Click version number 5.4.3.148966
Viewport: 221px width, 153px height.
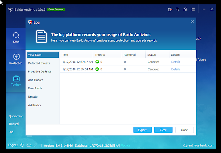click(64, 146)
